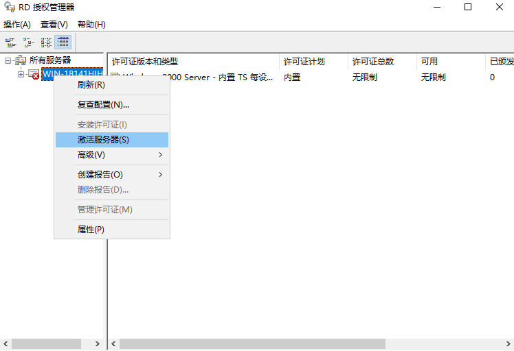
Task: Click the 所有服务器 network icon
Action: pyautogui.click(x=21, y=60)
